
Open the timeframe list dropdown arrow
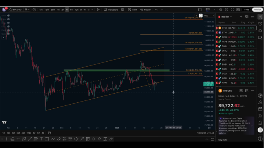click(x=92, y=10)
